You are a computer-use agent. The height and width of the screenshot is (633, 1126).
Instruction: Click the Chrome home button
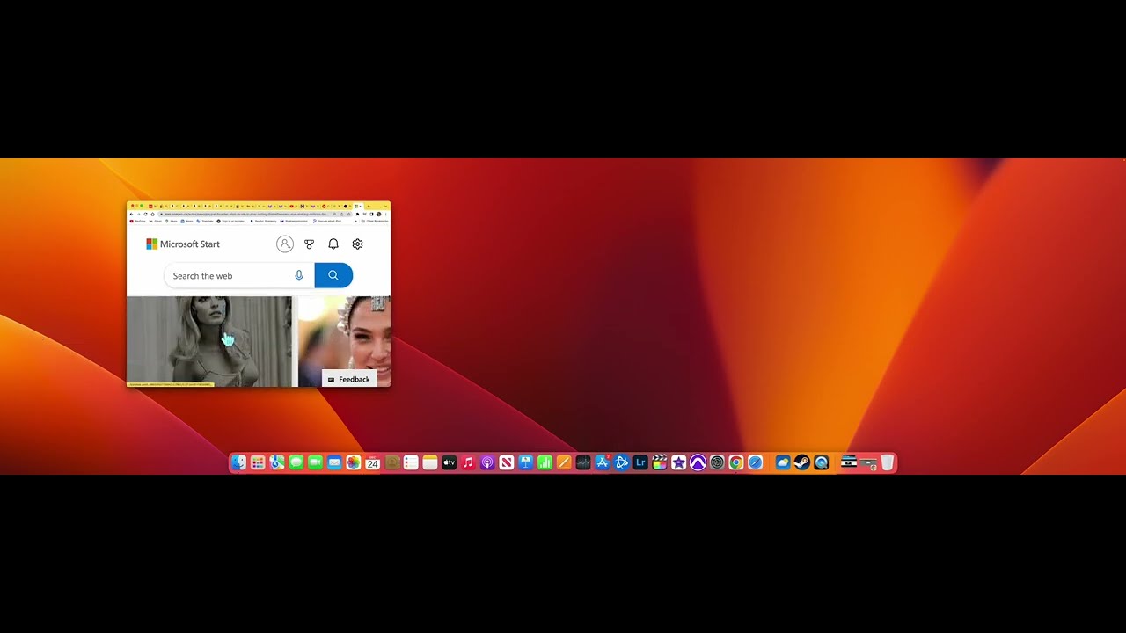coord(152,215)
